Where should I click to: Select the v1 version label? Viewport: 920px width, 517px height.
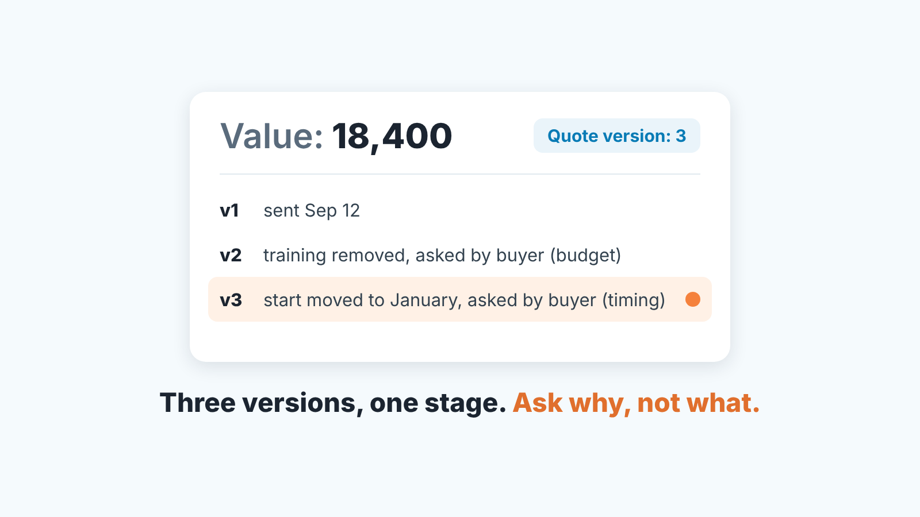tap(229, 211)
